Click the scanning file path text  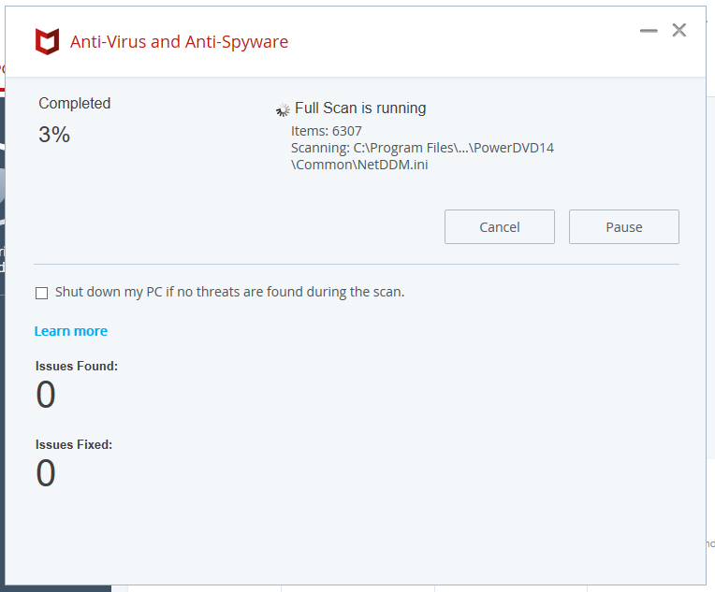[x=423, y=148]
